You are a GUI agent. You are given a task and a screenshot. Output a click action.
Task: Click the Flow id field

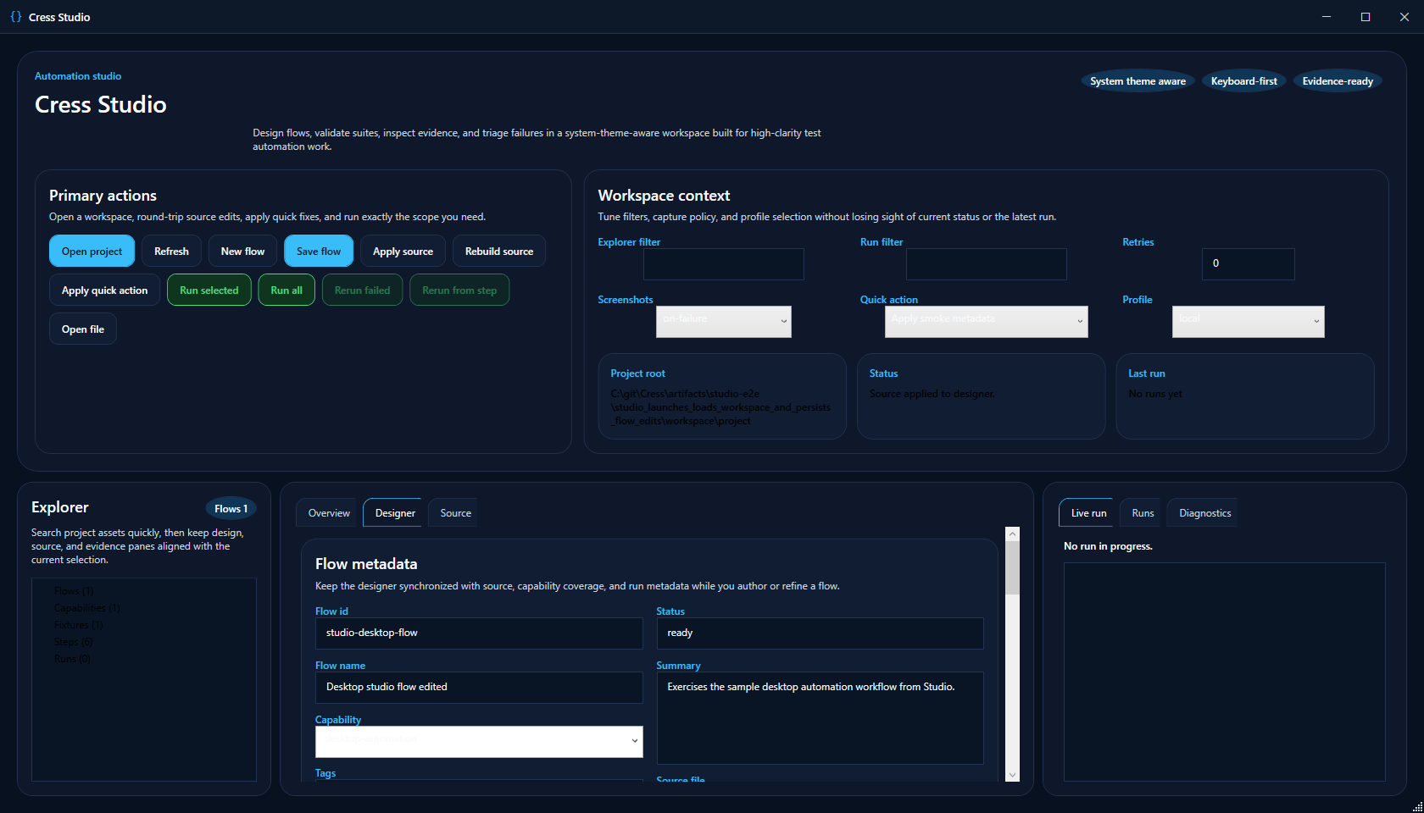(479, 633)
